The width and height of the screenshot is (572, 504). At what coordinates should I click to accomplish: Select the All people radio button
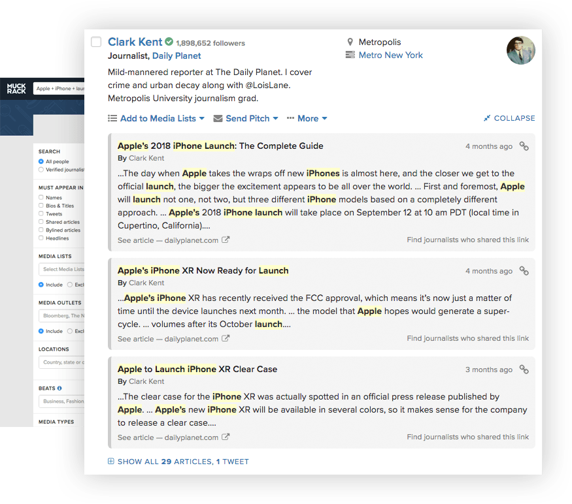[41, 161]
